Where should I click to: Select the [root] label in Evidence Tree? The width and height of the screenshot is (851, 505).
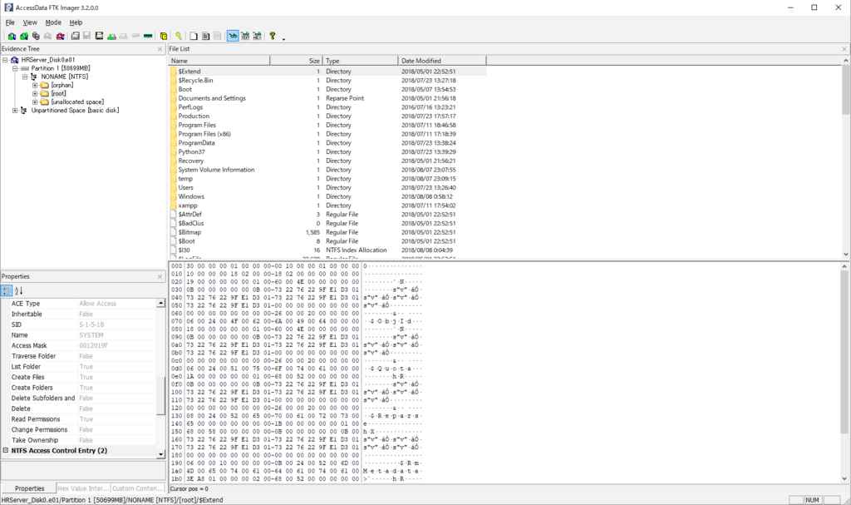pyautogui.click(x=59, y=93)
